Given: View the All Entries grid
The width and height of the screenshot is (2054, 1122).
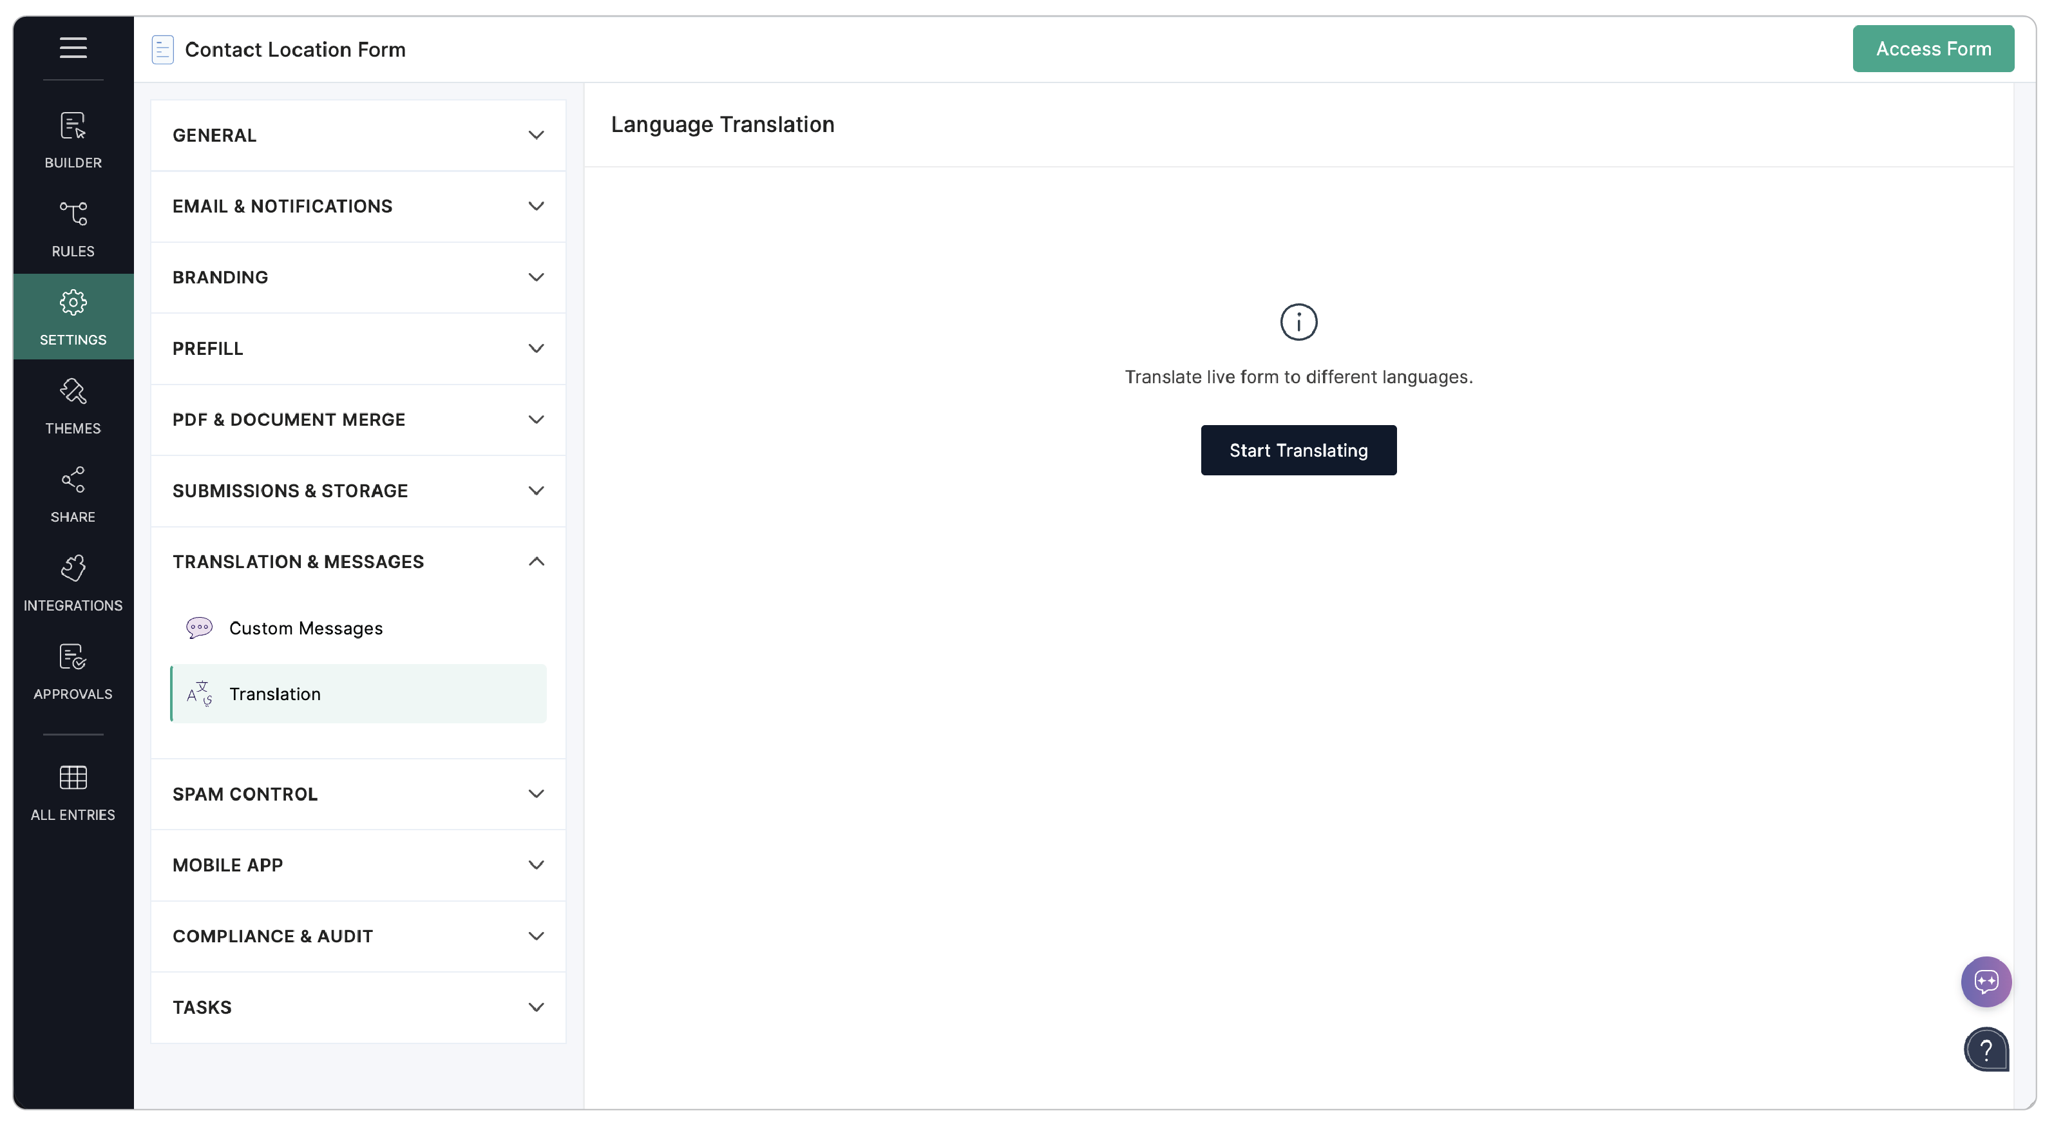Looking at the screenshot, I should [x=73, y=792].
